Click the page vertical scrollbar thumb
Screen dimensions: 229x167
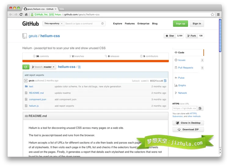pyautogui.click(x=220, y=35)
